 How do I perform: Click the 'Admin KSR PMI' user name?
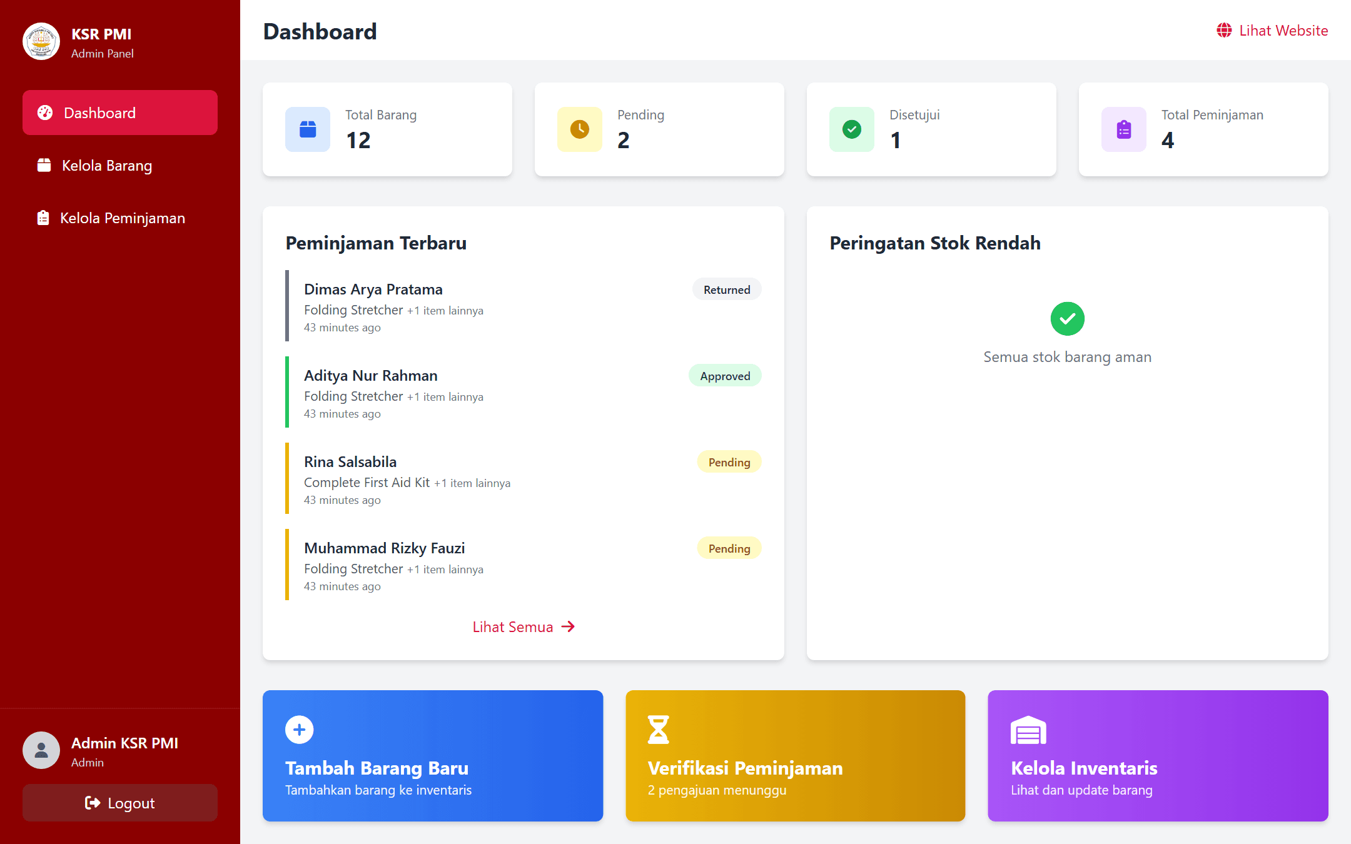[124, 743]
